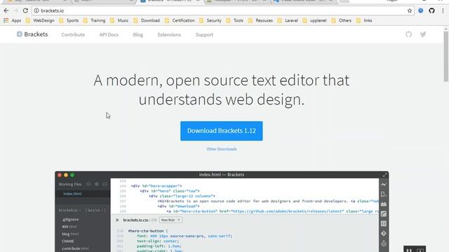Click the Brackets logo in the header

(x=32, y=34)
